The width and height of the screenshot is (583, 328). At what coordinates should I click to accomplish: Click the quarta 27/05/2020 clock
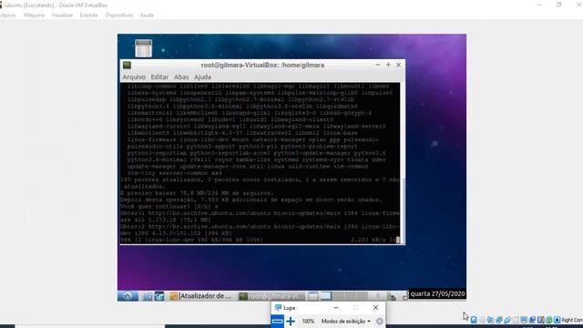click(437, 293)
